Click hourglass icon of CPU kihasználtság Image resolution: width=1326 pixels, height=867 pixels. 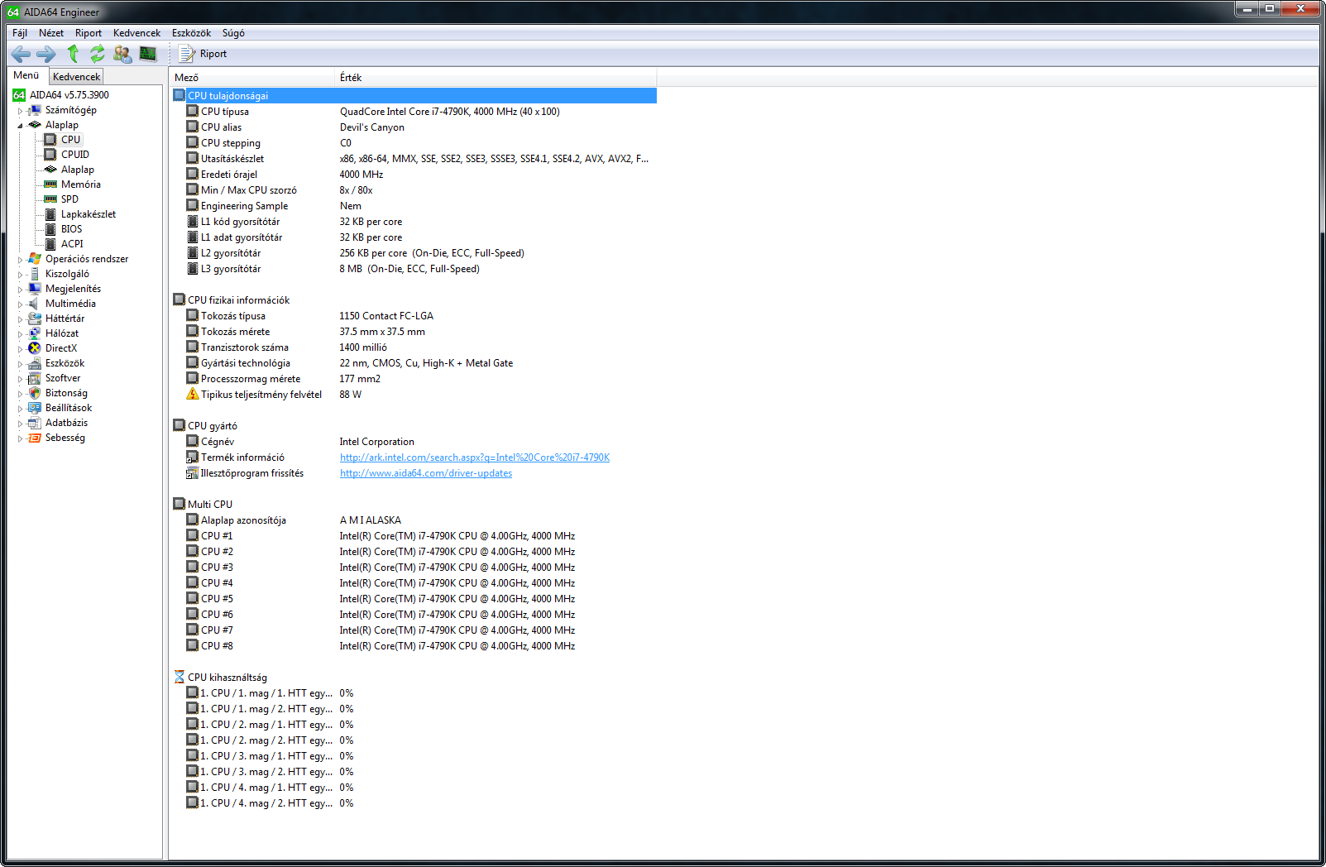point(180,677)
